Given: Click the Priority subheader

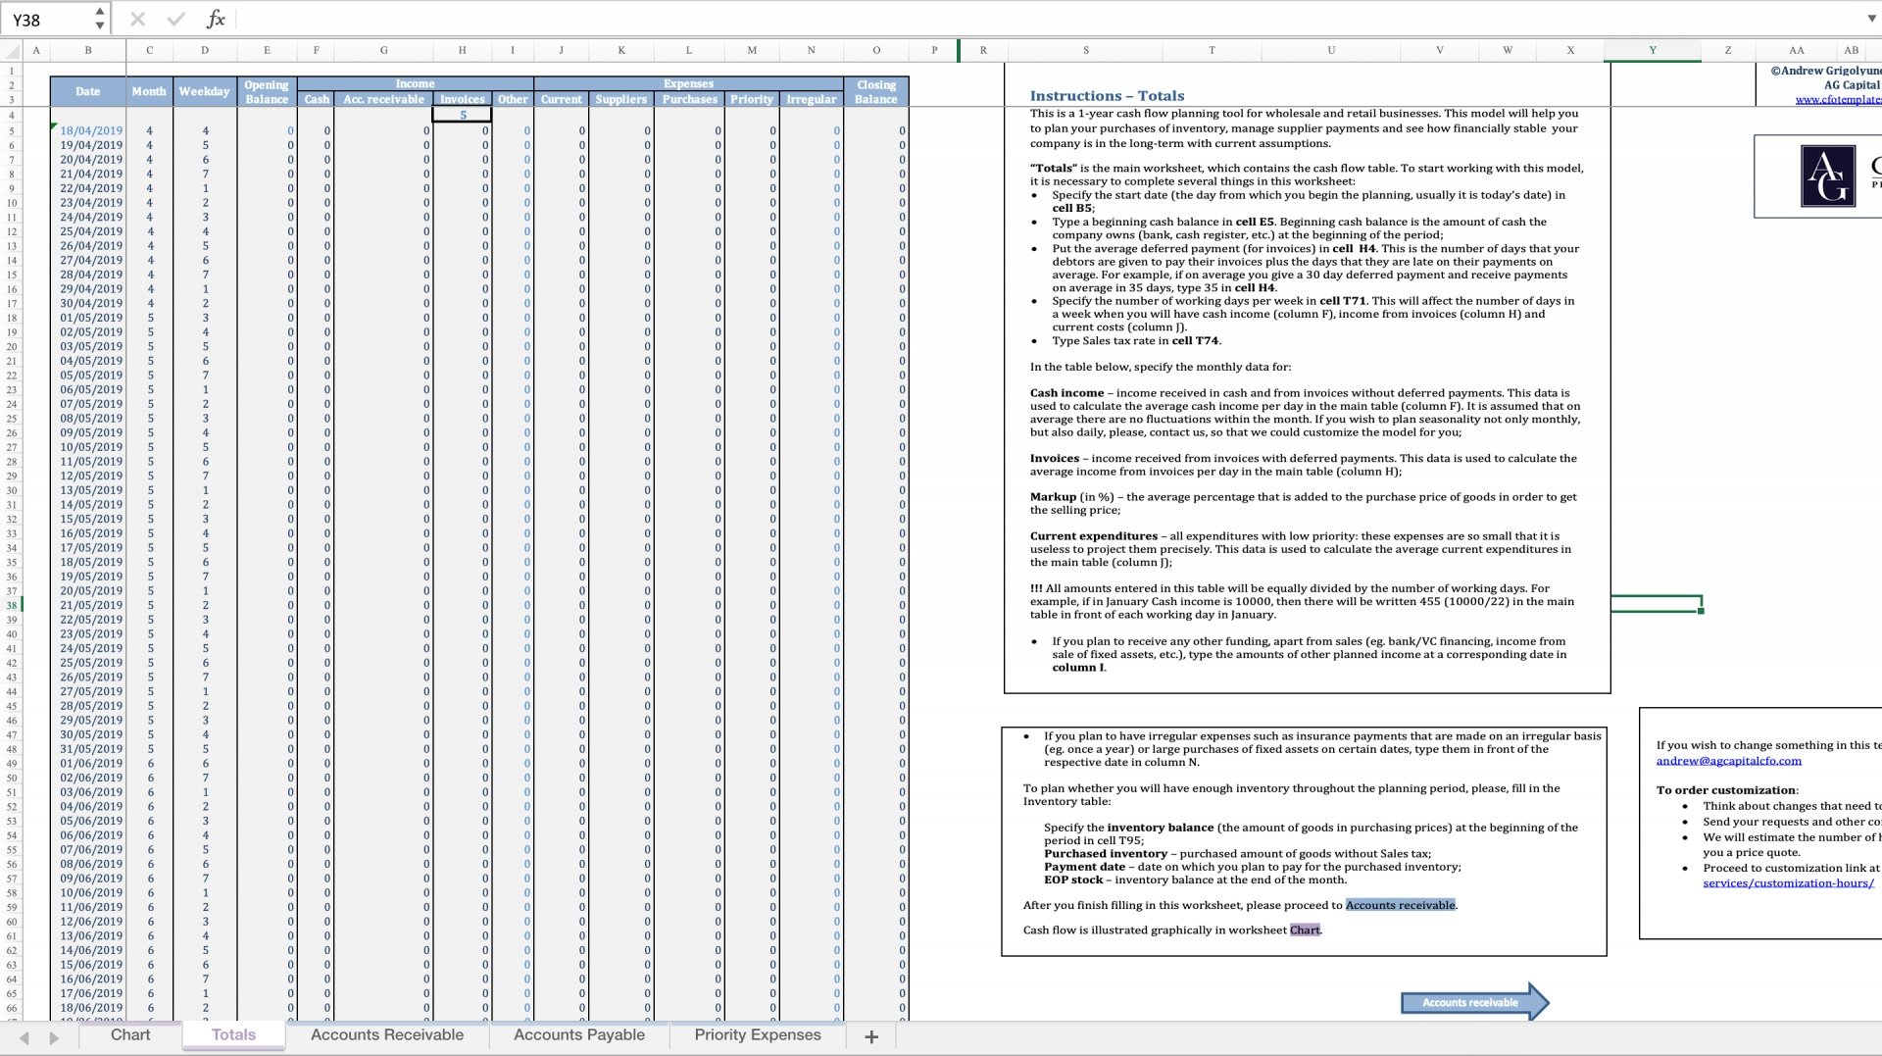Looking at the screenshot, I should (x=751, y=99).
